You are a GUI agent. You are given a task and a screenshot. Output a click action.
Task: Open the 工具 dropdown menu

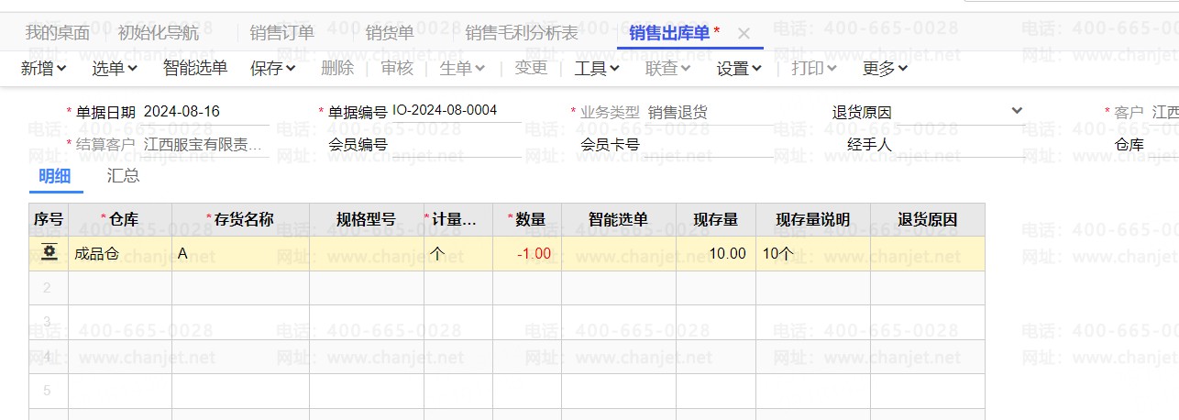pos(597,68)
